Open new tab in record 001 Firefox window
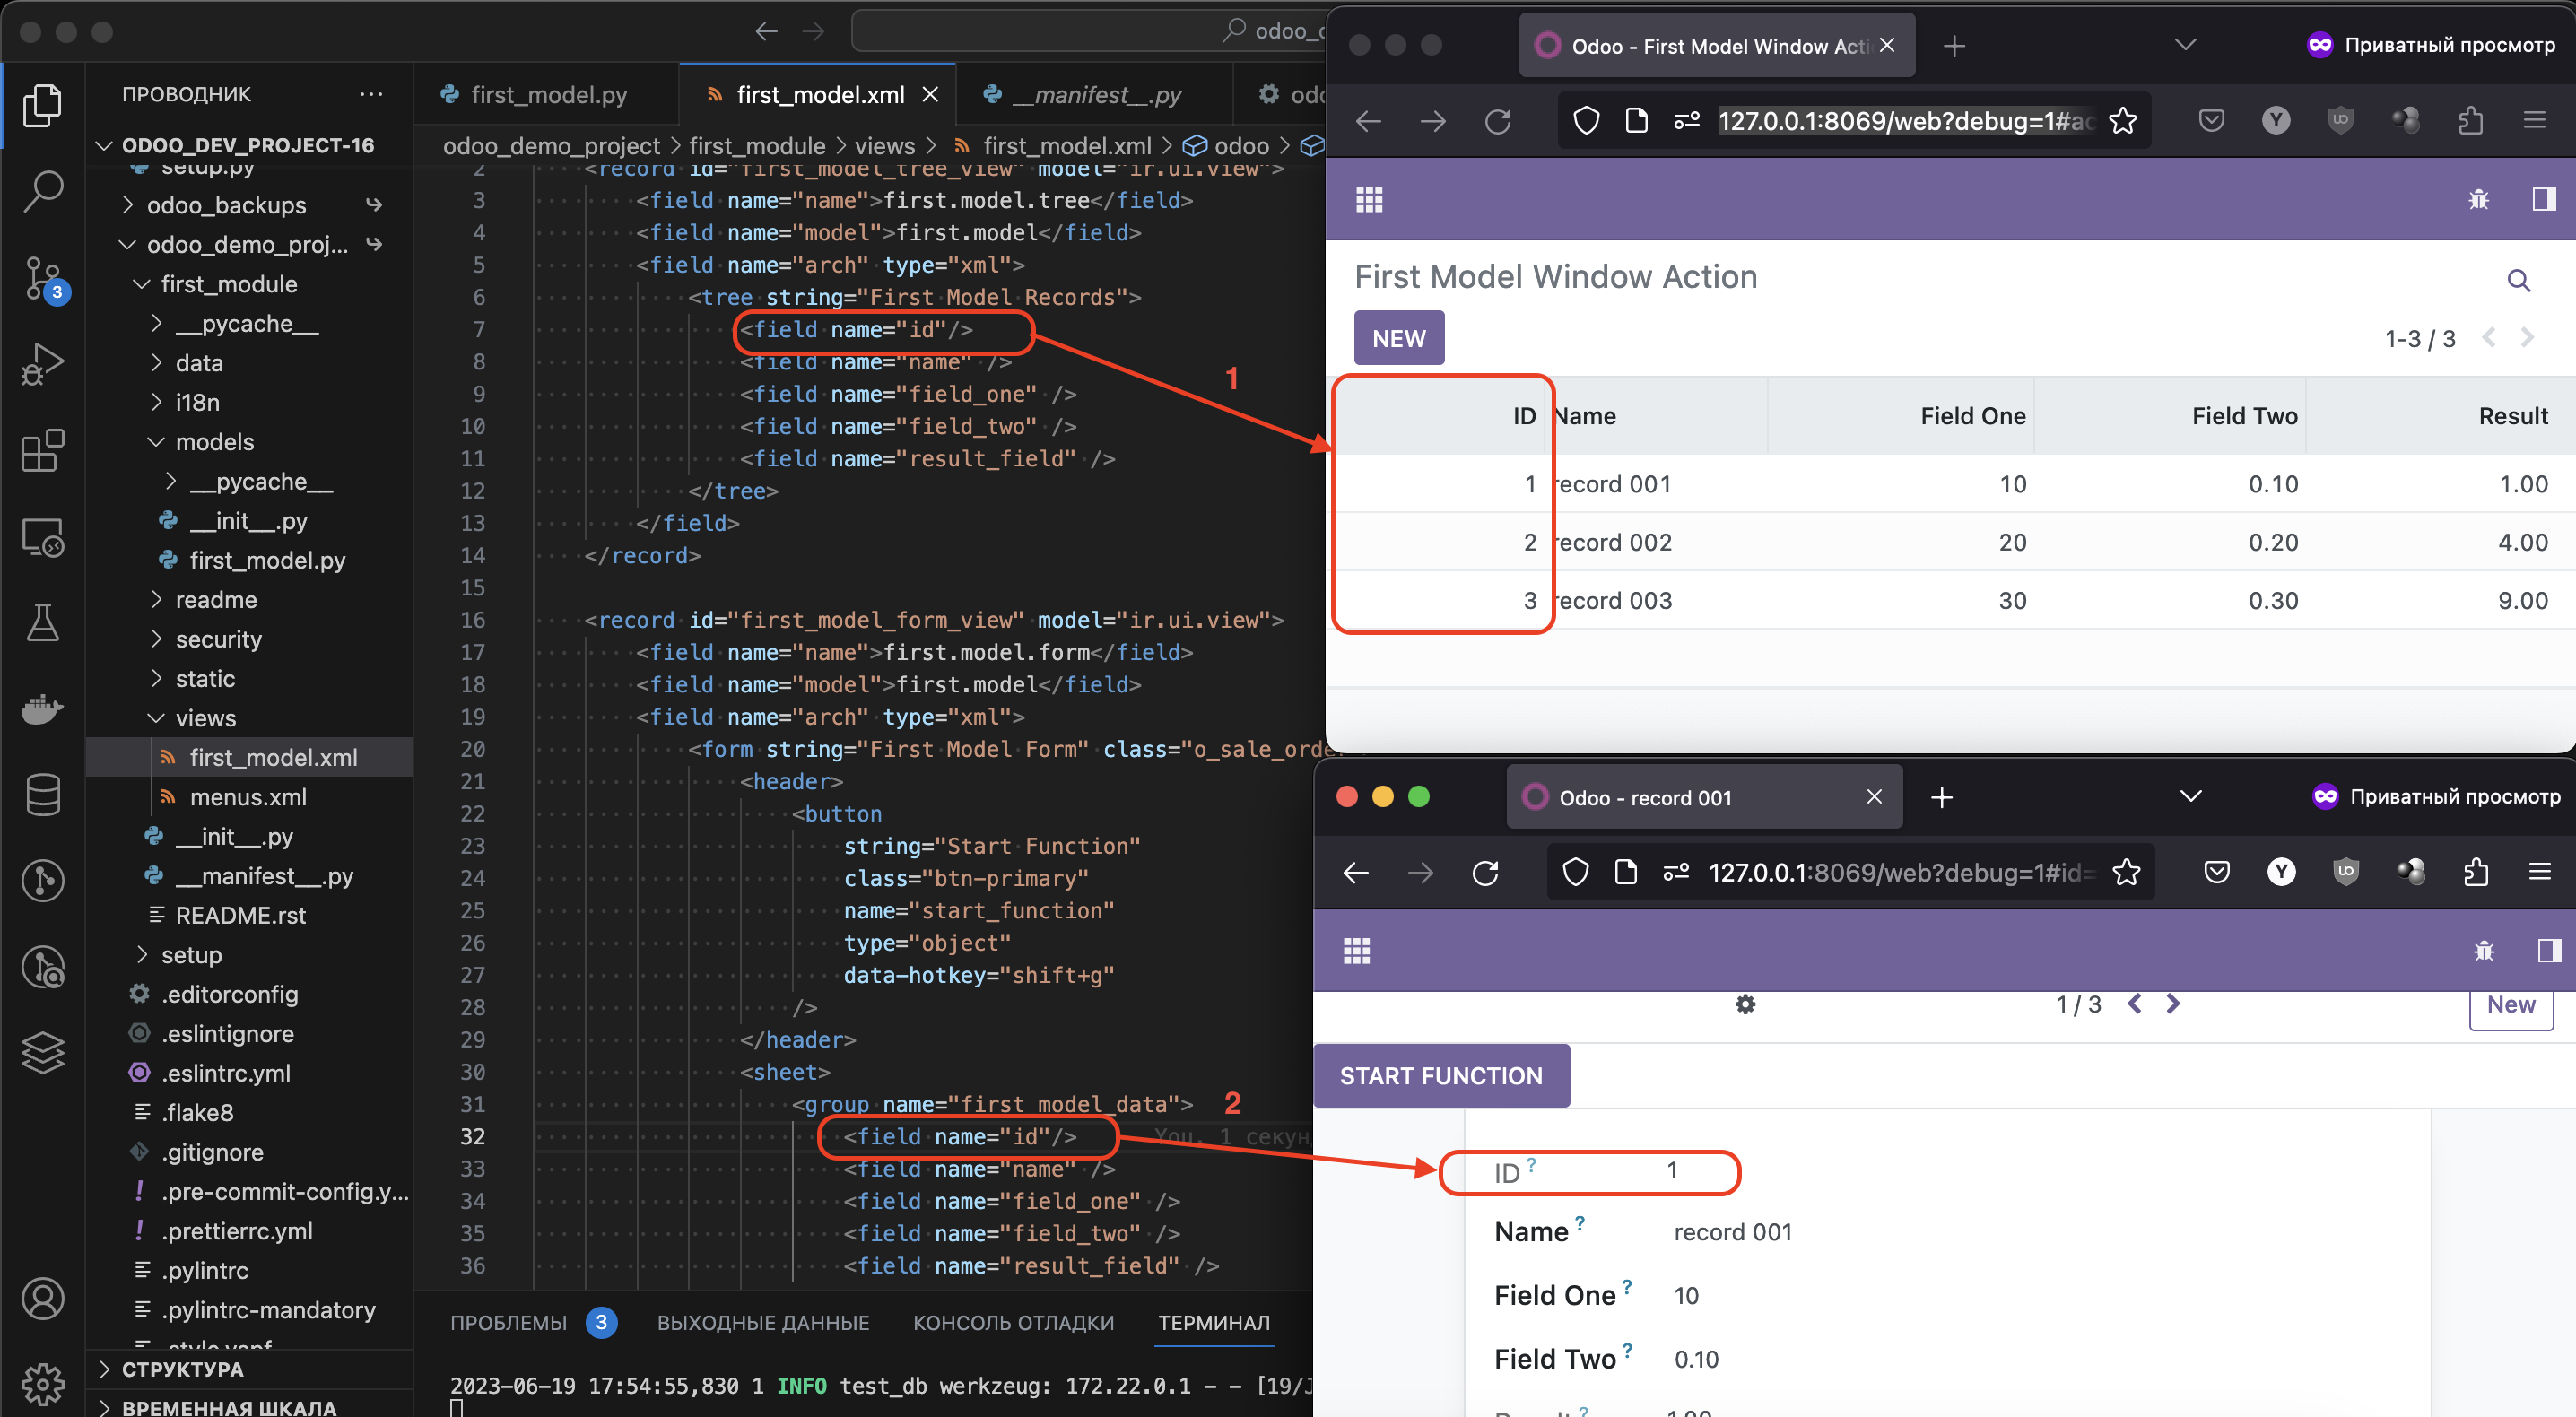The height and width of the screenshot is (1417, 2576). (x=1941, y=798)
